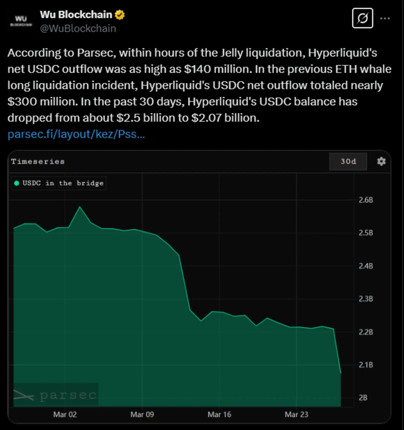Click the Timeseries panel title
Screen dimensions: 404x430
37,162
